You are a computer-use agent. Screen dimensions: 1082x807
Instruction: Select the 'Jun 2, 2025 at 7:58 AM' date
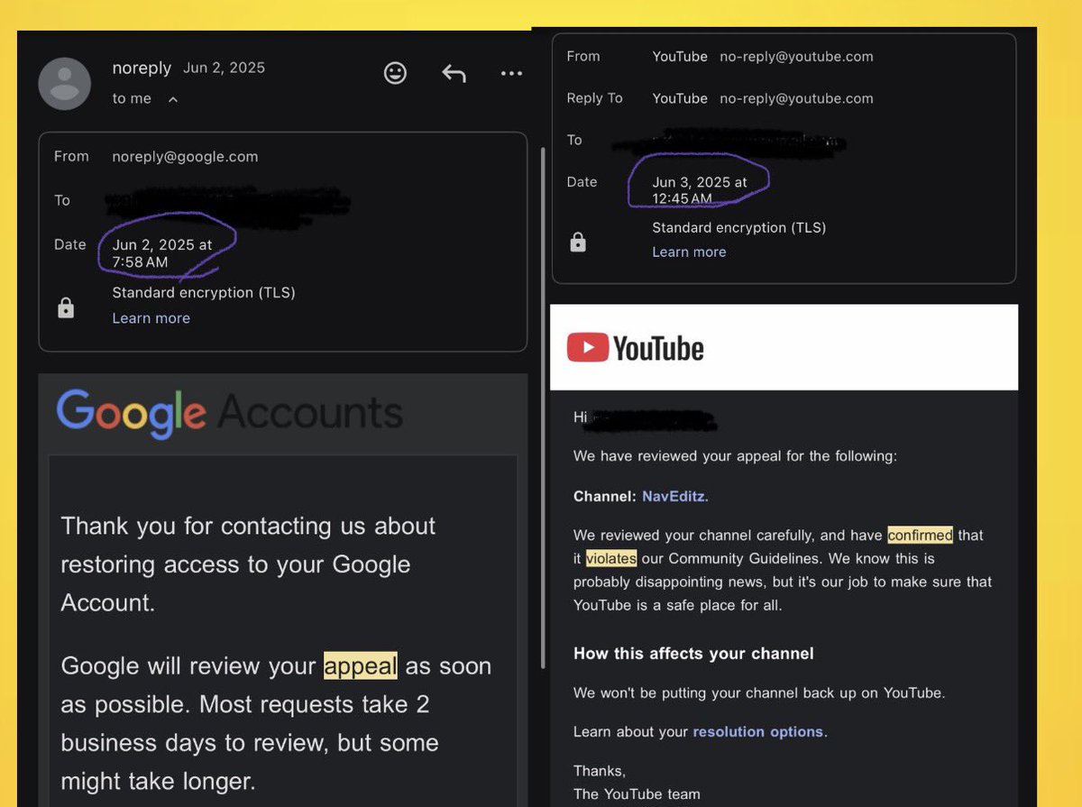[x=162, y=253]
